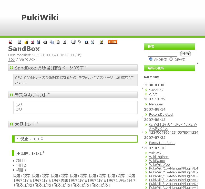This screenshot has height=189, width=205.
Task: Open the Help question mark icon
Action: pyautogui.click(x=101, y=42)
